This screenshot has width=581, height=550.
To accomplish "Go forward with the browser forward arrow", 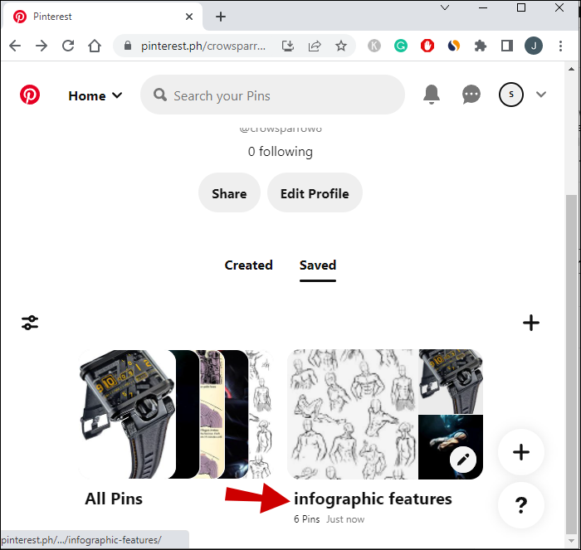I will click(x=41, y=46).
